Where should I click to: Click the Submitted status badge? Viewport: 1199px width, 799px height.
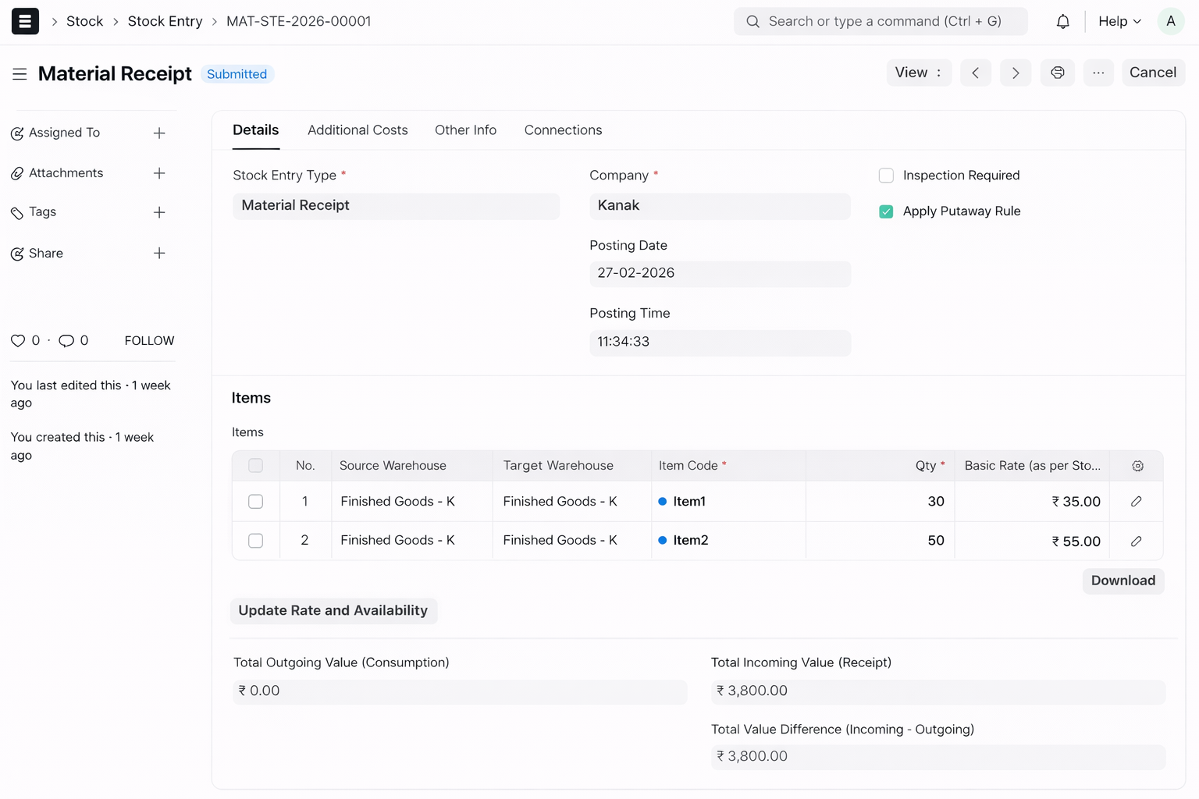click(x=237, y=74)
